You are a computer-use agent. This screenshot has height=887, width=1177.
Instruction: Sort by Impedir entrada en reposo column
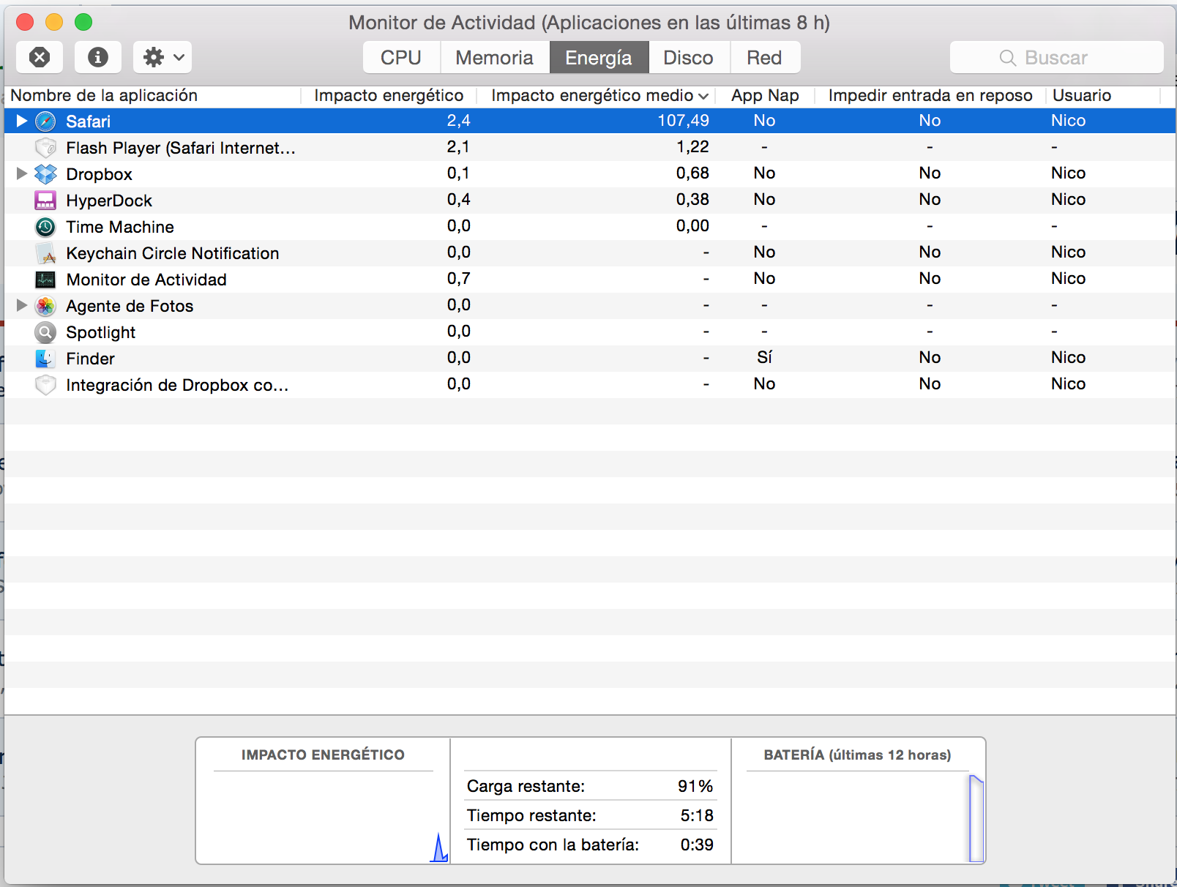coord(930,95)
